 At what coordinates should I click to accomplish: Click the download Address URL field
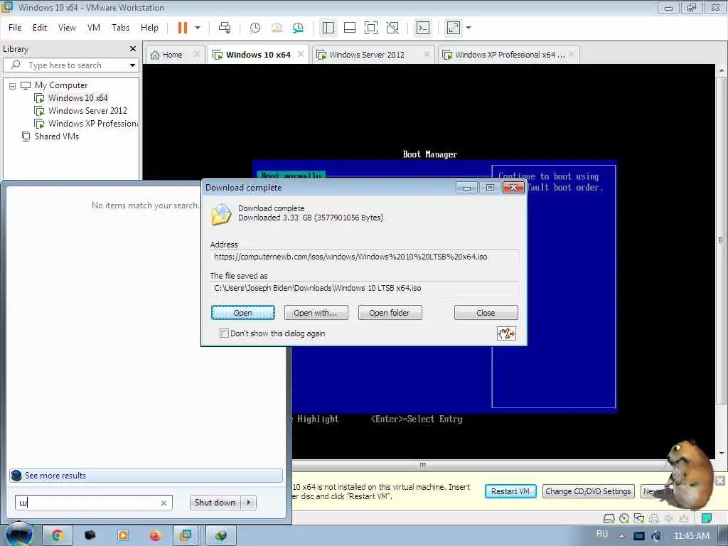point(365,257)
